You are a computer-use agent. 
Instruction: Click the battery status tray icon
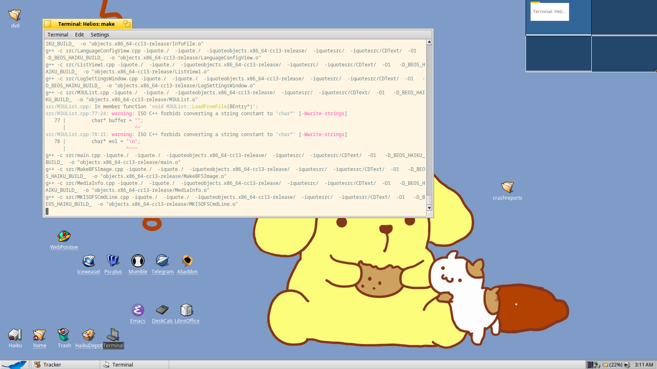pos(612,365)
